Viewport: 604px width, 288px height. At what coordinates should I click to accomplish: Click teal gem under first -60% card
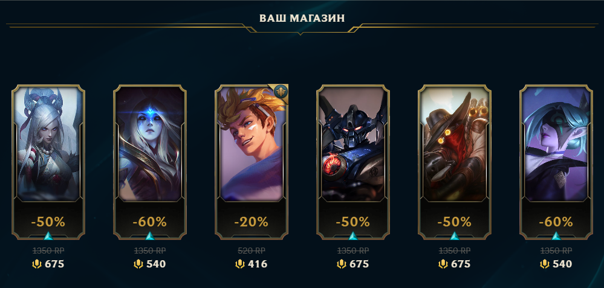click(x=150, y=236)
